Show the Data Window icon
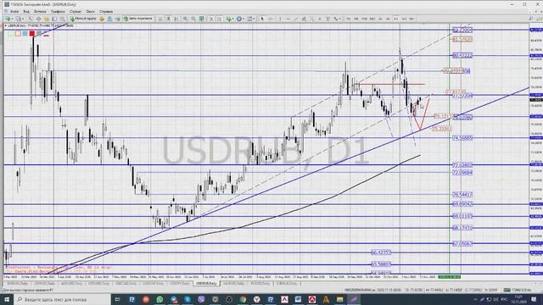This screenshot has width=543, height=305. click(38, 19)
